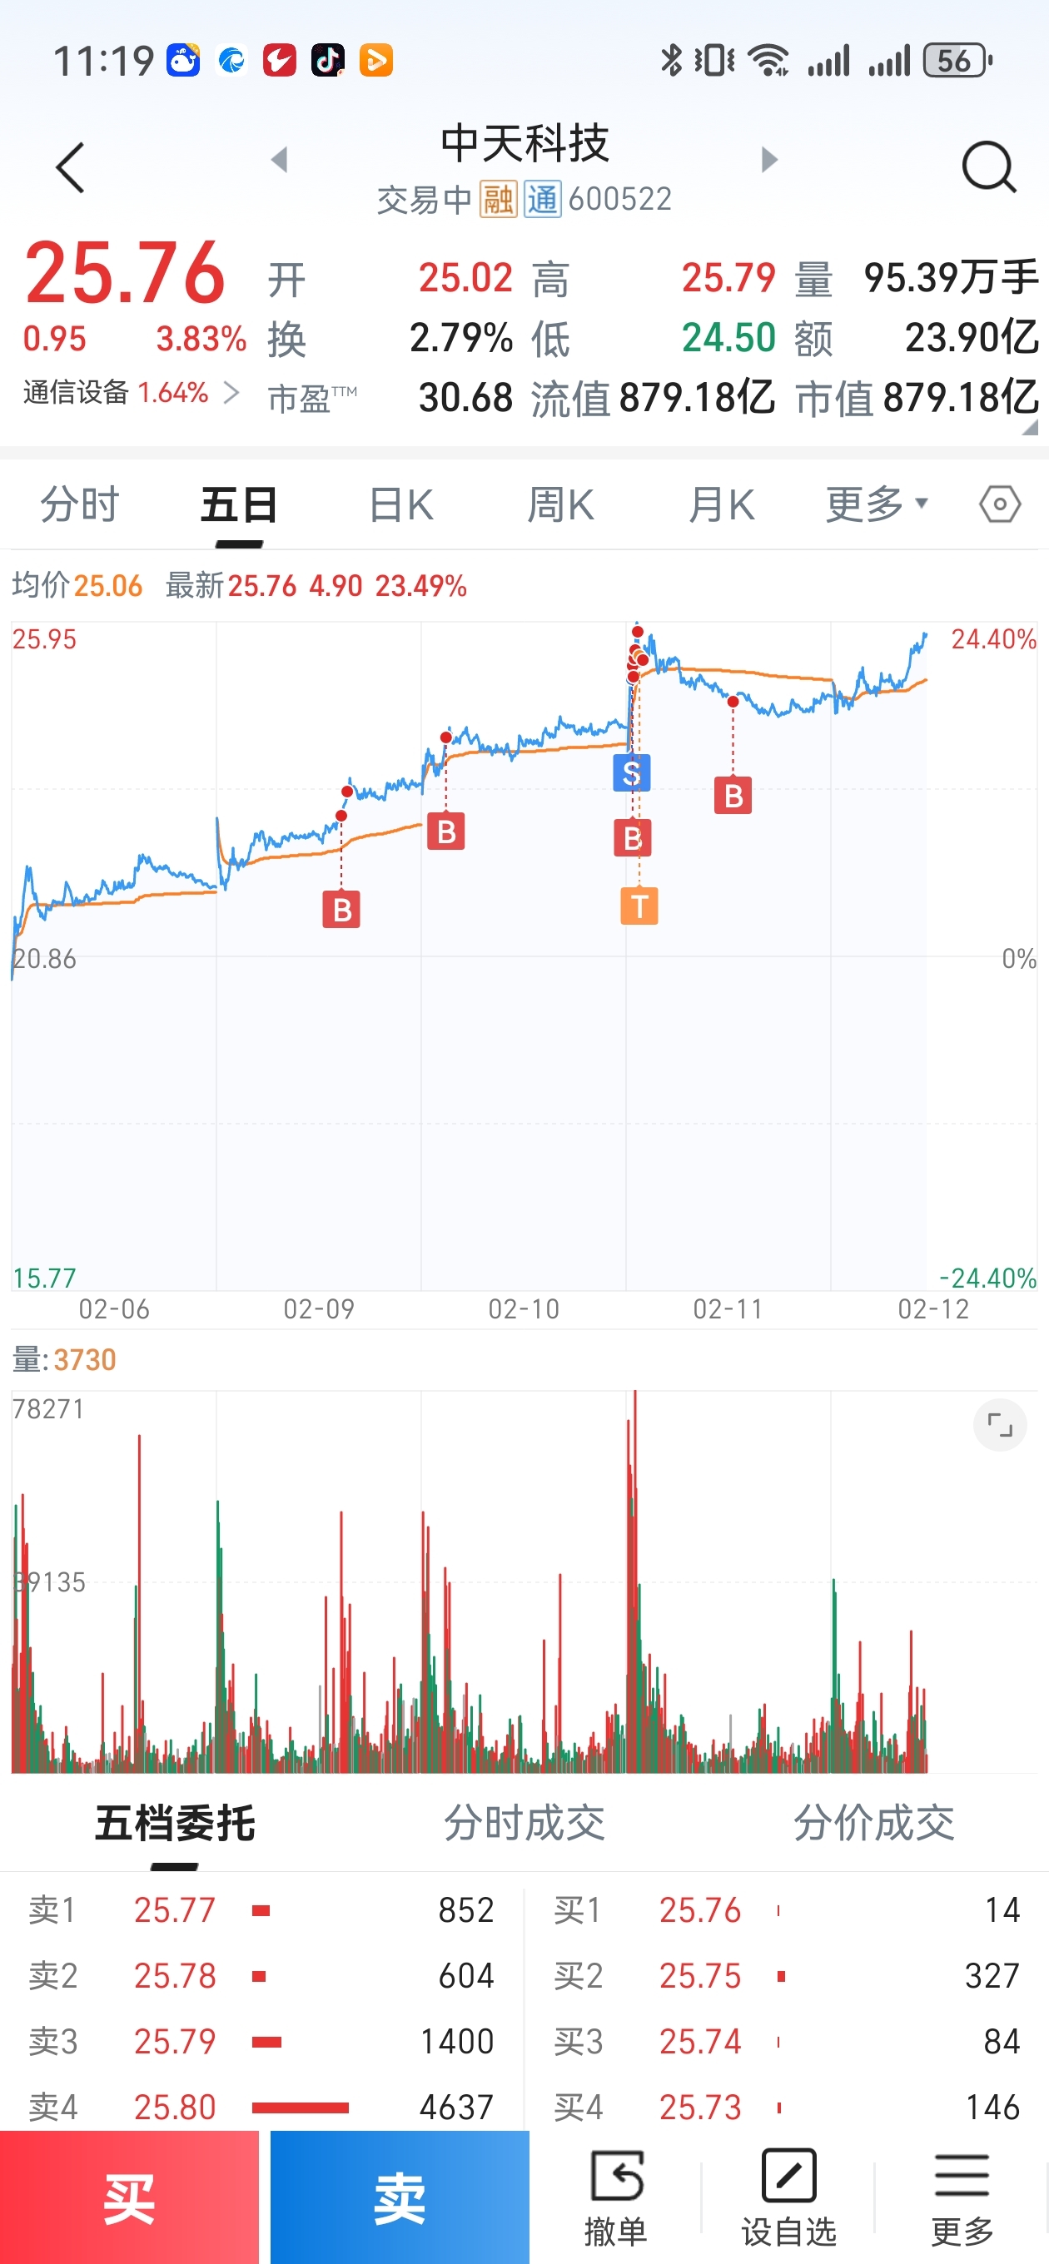
Task: Open the 更多 chart period dropdown
Action: 876,504
